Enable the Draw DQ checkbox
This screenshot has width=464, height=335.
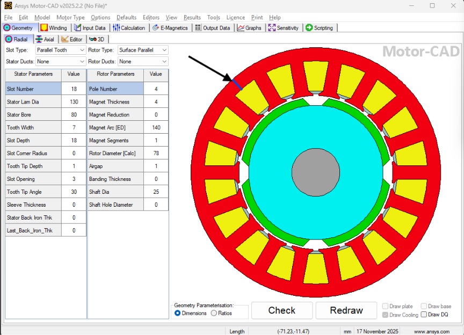pos(424,315)
